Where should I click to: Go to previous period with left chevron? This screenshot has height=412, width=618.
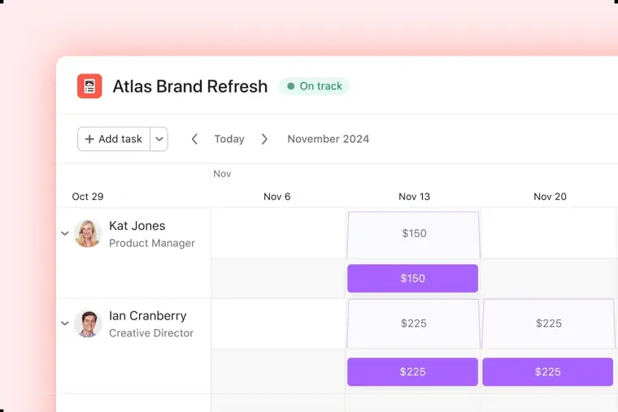click(x=194, y=139)
